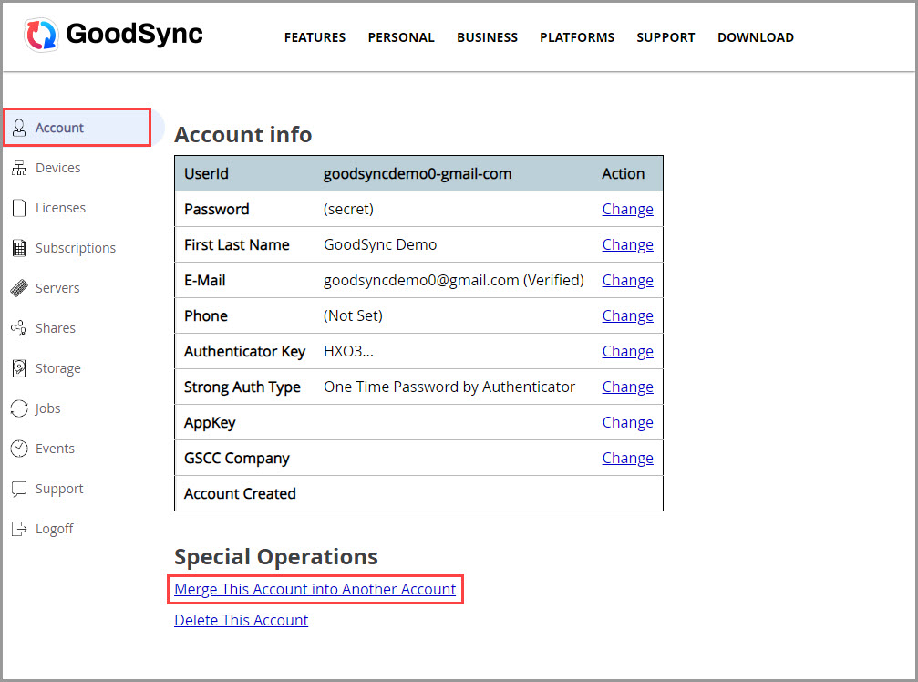View Events via its sidebar icon
918x682 pixels.
(20, 448)
